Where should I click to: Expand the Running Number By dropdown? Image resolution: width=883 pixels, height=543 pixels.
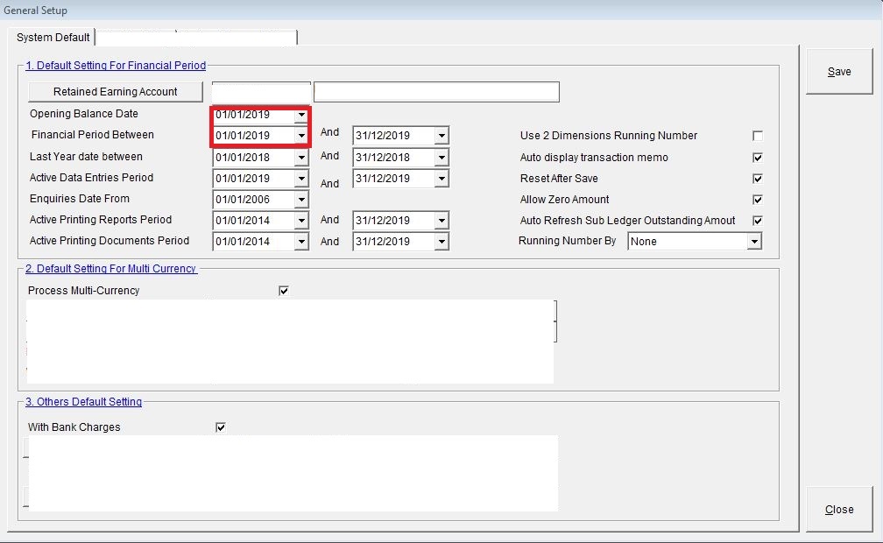[x=753, y=242]
